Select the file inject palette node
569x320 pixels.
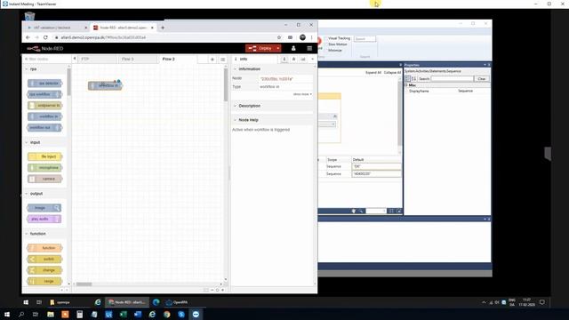44,156
